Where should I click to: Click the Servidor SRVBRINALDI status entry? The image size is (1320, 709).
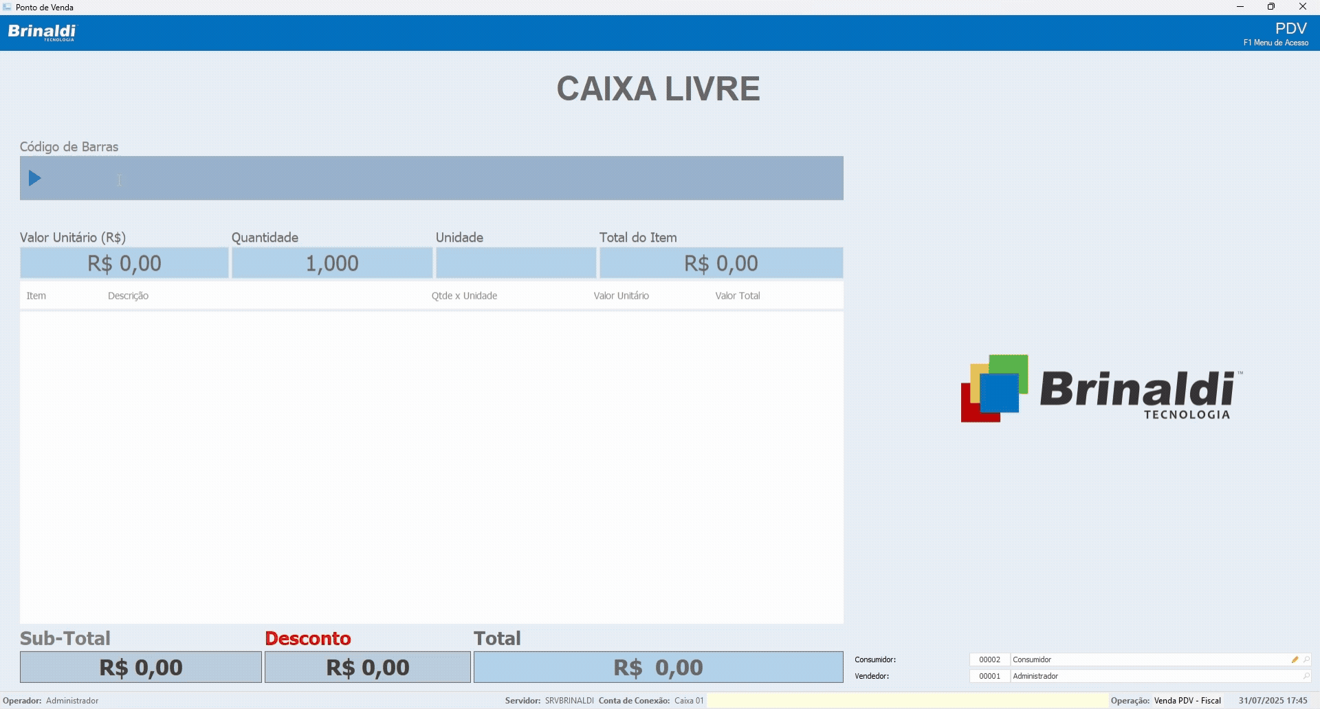tap(549, 701)
